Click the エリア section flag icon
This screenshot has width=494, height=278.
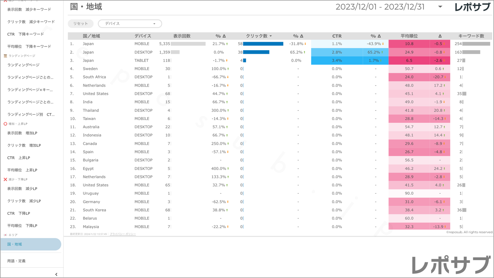click(x=5, y=235)
